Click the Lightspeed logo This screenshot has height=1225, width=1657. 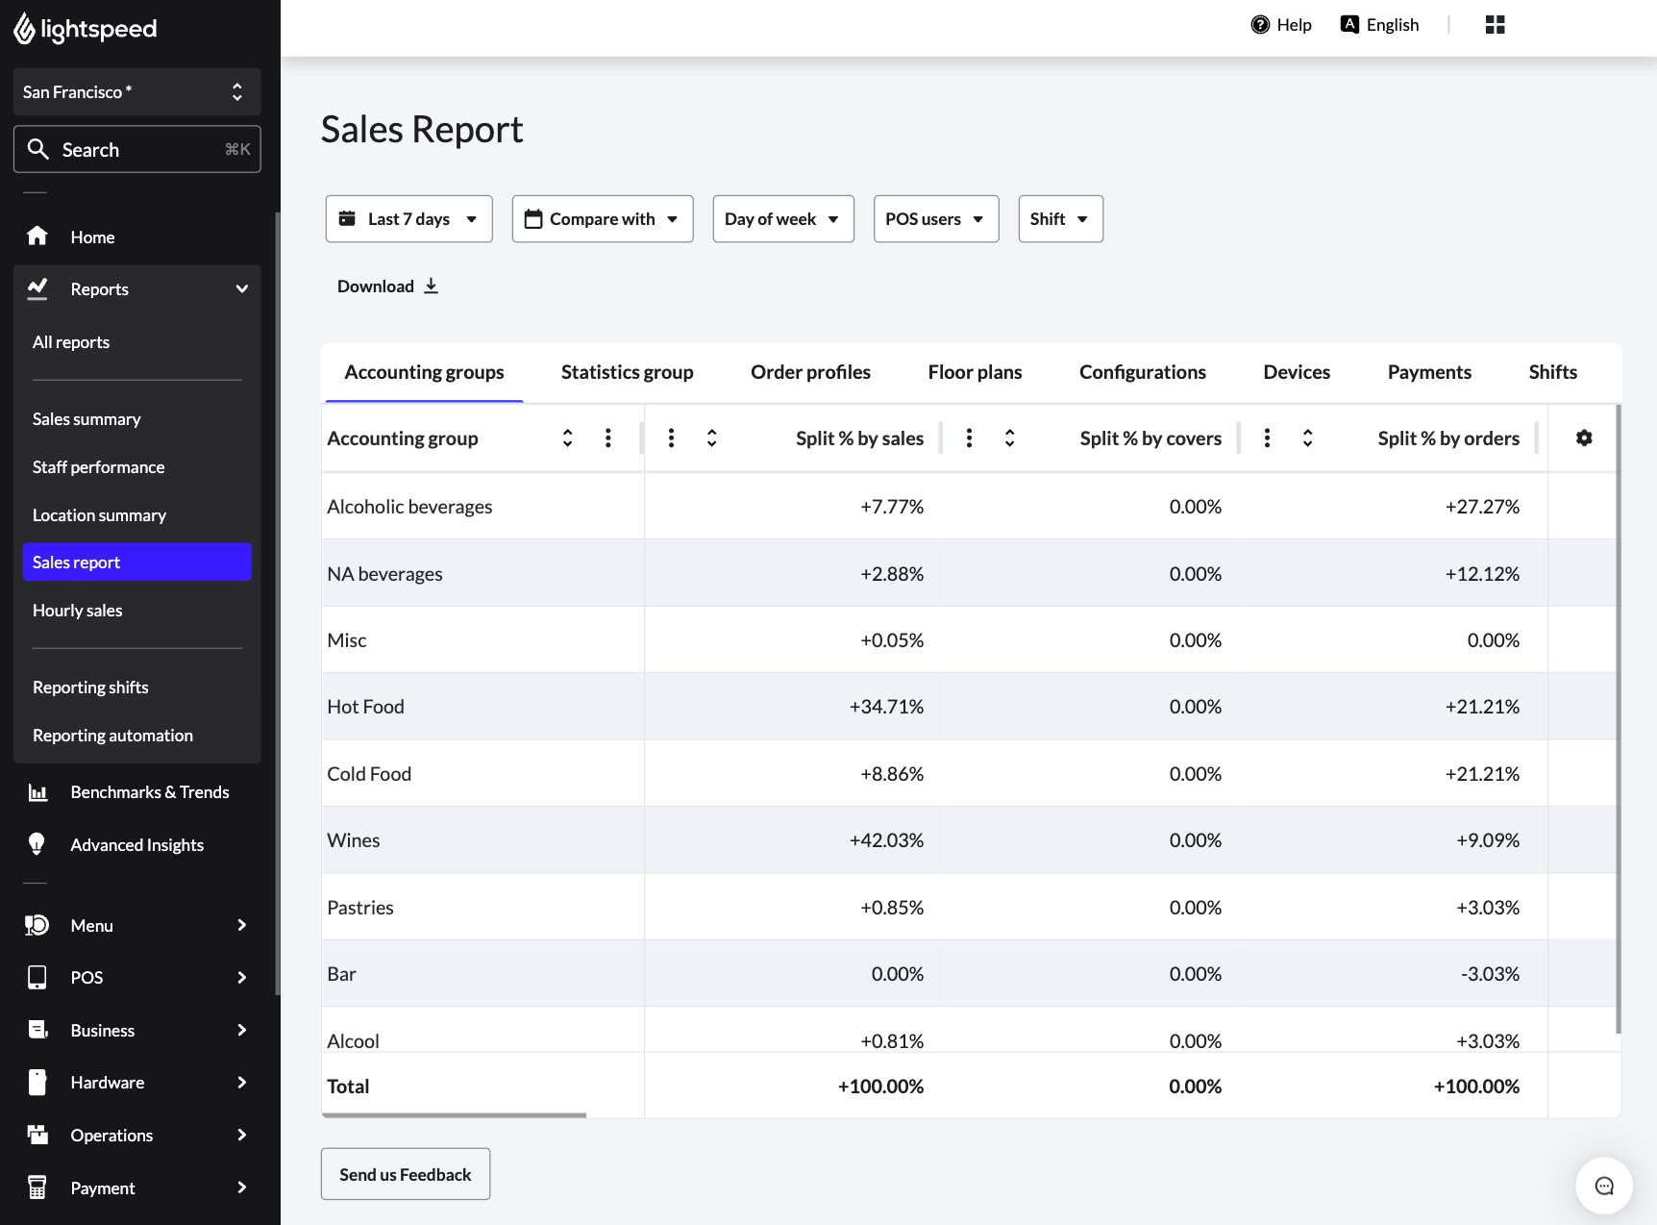pyautogui.click(x=85, y=28)
